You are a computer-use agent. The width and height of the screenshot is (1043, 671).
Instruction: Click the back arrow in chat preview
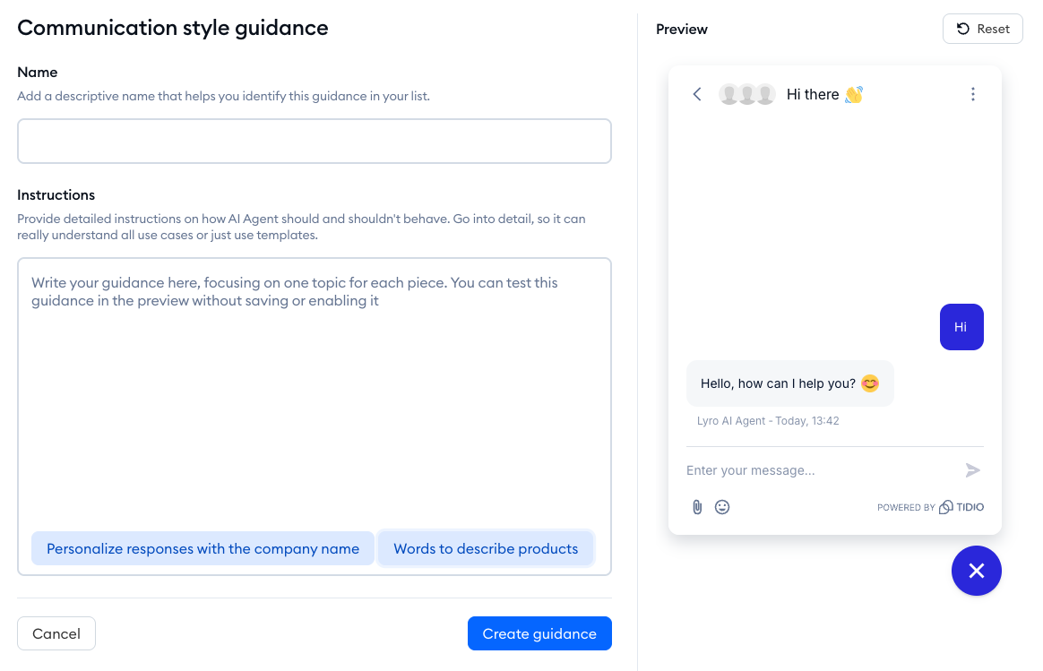pos(697,93)
